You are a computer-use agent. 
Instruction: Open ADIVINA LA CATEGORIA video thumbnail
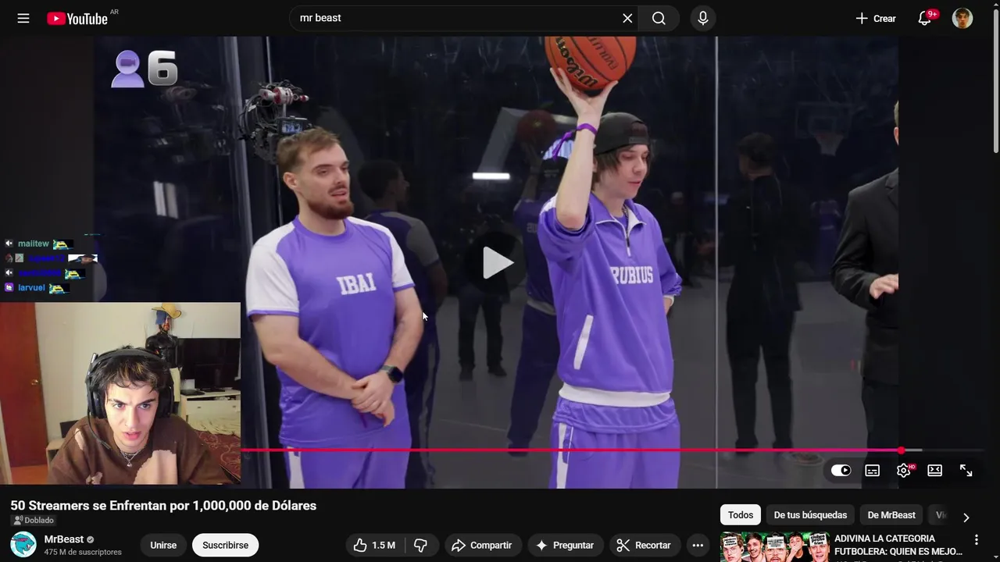coord(774,547)
